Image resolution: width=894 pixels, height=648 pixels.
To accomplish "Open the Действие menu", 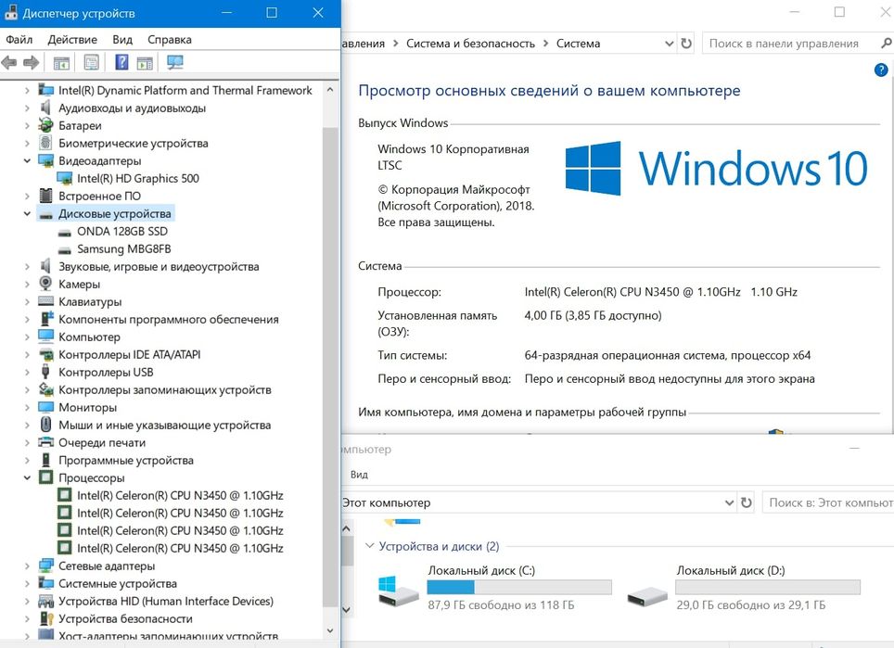I will click(x=72, y=39).
